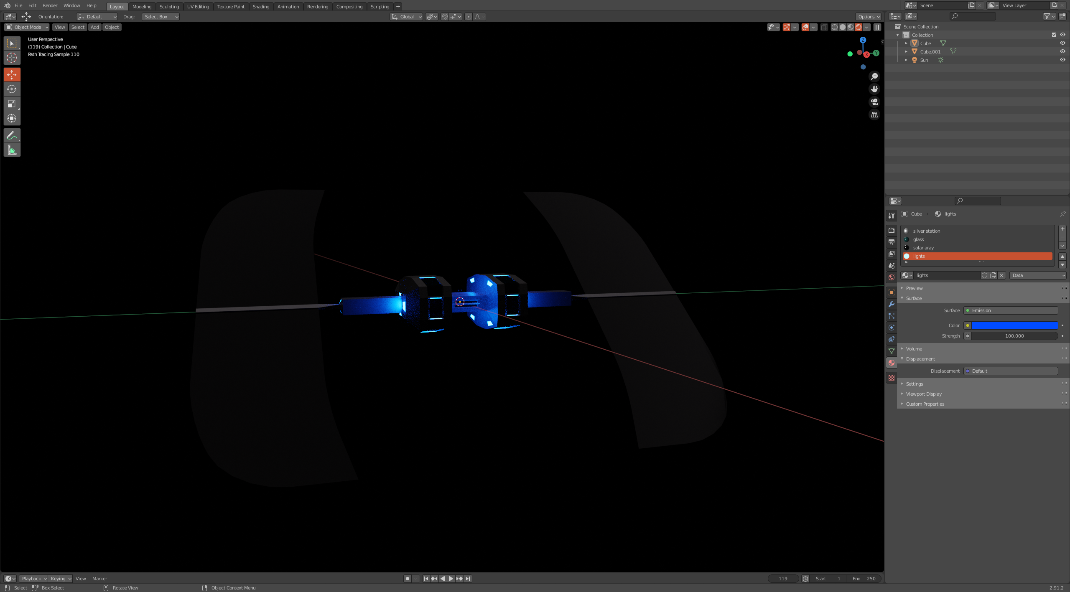Viewport: 1070px width, 592px height.
Task: Toggle Collection visibility eye icon
Action: [1062, 35]
